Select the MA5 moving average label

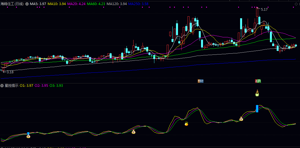[38, 4]
